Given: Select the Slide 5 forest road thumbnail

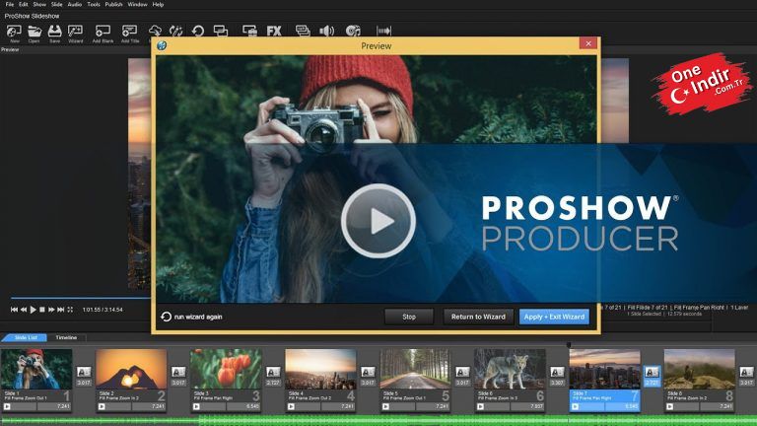Looking at the screenshot, I should [x=415, y=369].
